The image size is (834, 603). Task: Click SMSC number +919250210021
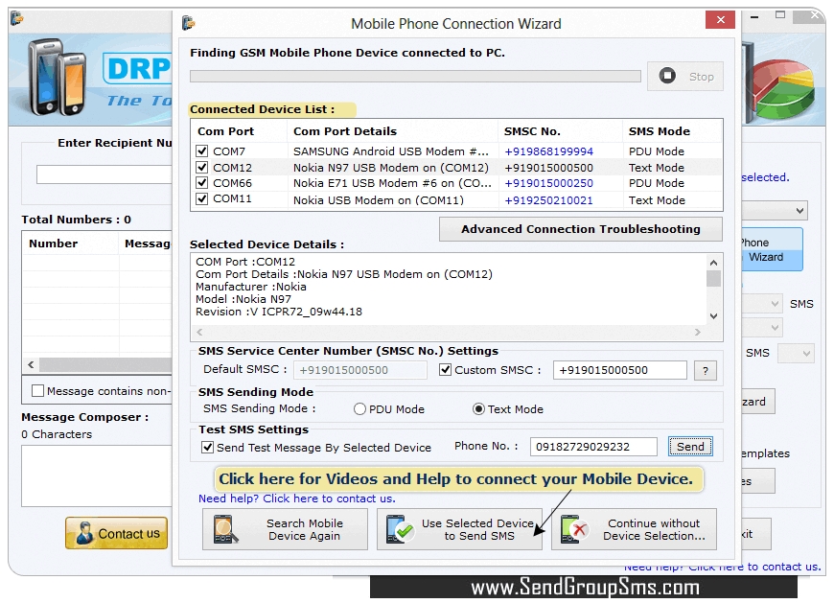[548, 200]
